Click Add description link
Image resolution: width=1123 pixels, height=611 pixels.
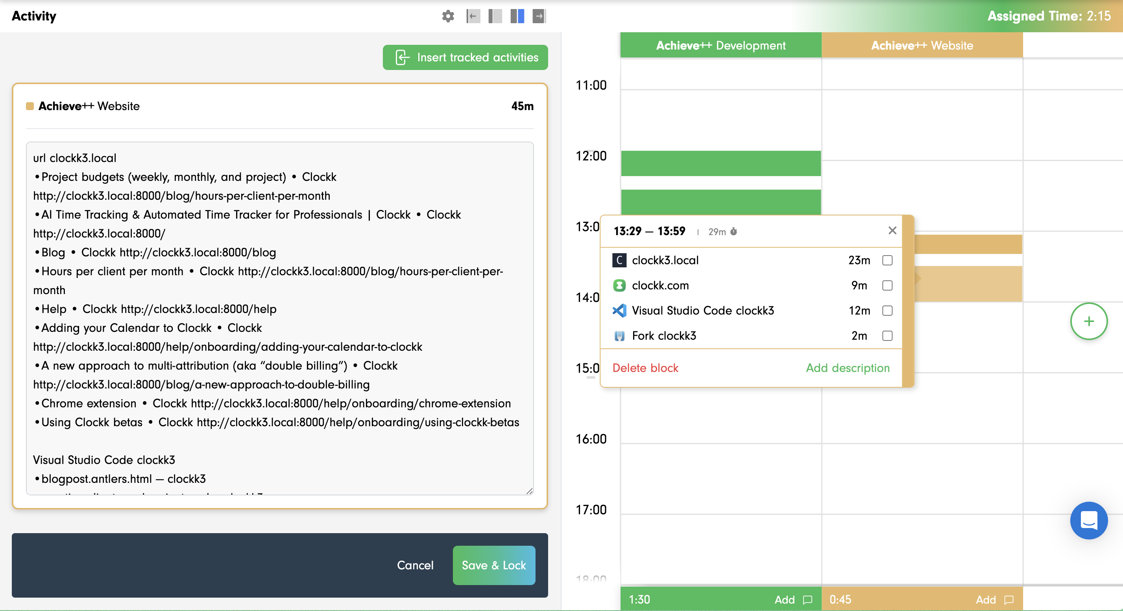[x=848, y=368]
